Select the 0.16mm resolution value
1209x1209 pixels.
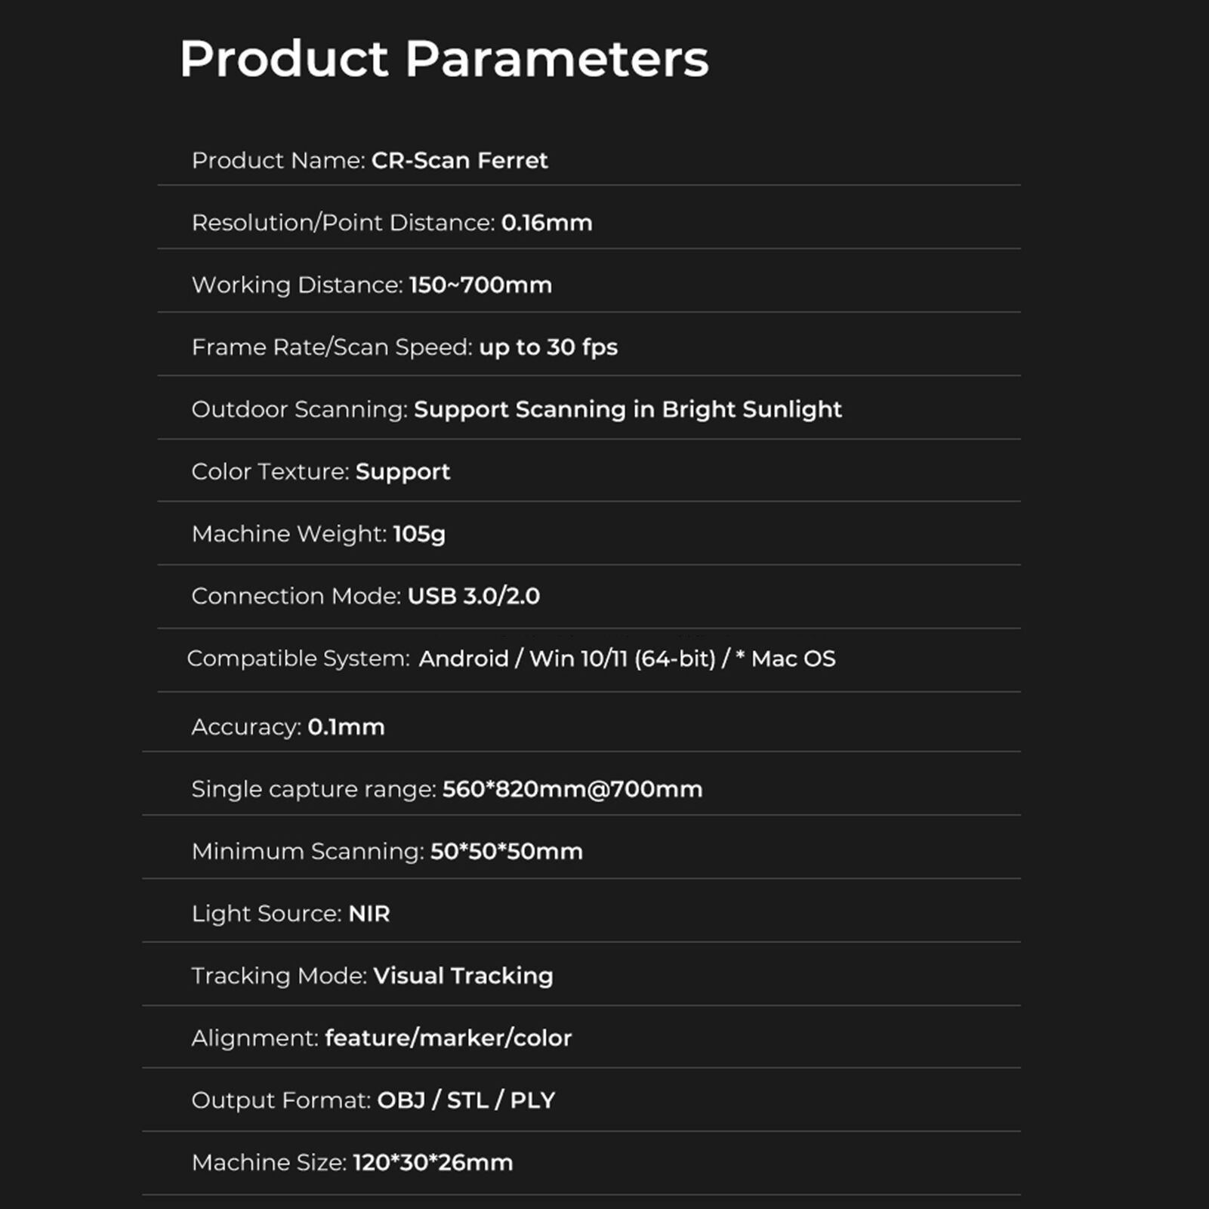coord(547,223)
